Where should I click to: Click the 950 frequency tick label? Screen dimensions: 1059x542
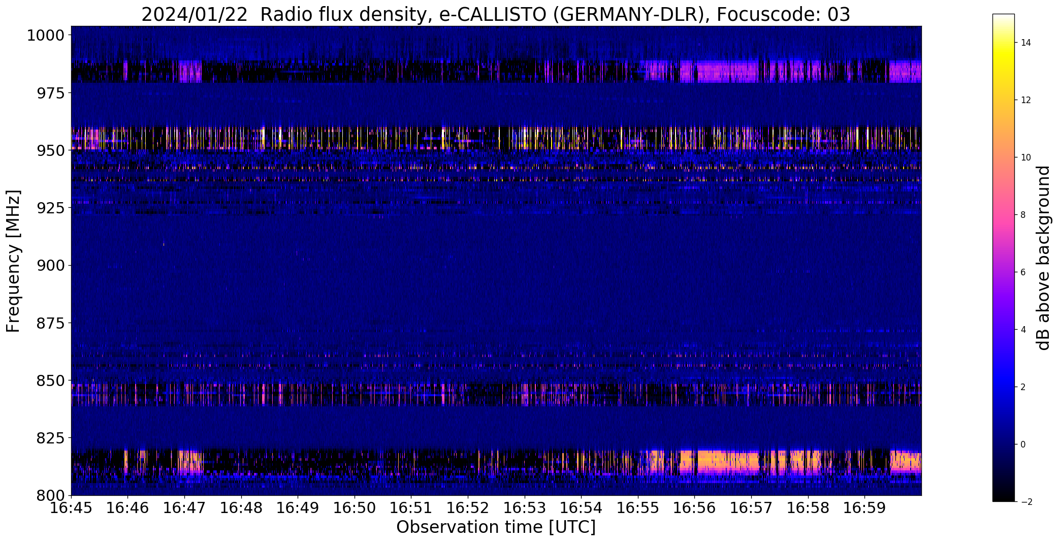pos(50,151)
